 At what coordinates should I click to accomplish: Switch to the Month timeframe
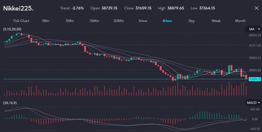[240, 21]
